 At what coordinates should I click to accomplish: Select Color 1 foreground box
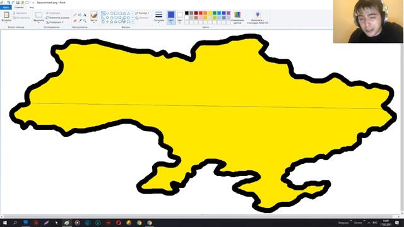click(171, 18)
